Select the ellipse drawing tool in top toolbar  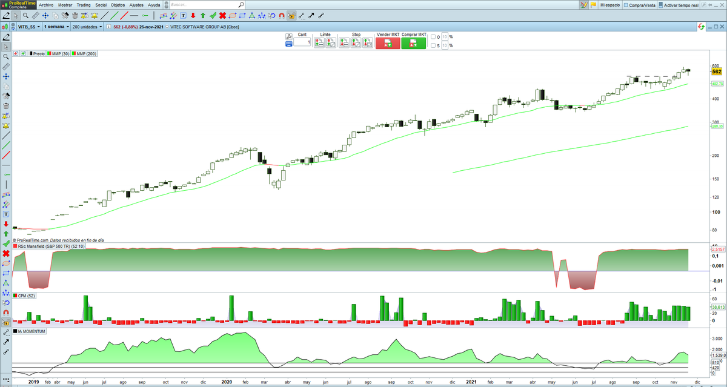tap(233, 15)
